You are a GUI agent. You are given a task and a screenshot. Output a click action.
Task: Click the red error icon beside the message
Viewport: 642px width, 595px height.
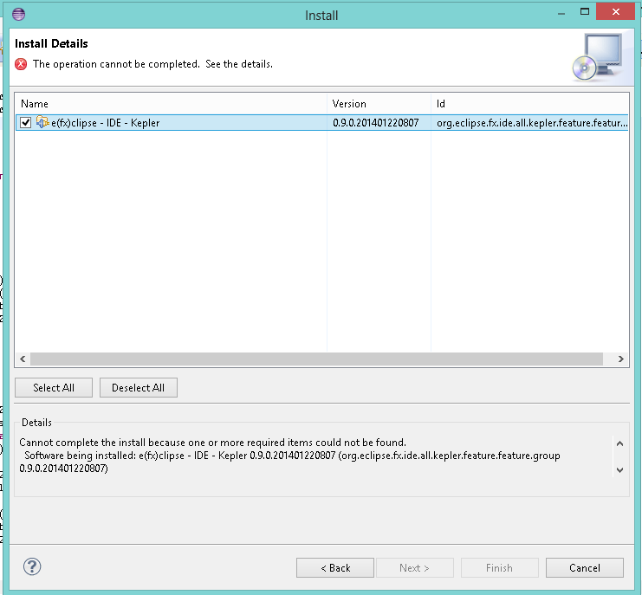(x=21, y=64)
